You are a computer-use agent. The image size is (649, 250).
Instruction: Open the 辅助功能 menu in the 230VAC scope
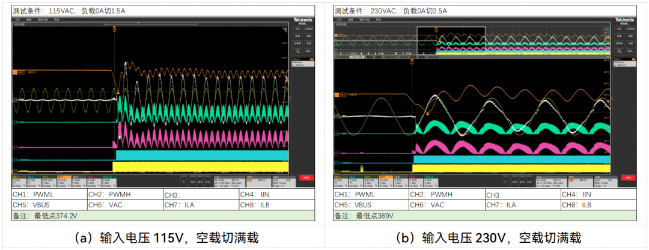pyautogui.click(x=365, y=19)
